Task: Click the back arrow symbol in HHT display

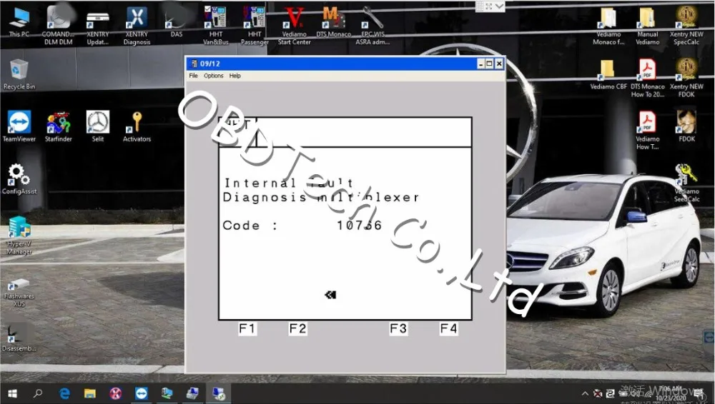Action: (330, 295)
